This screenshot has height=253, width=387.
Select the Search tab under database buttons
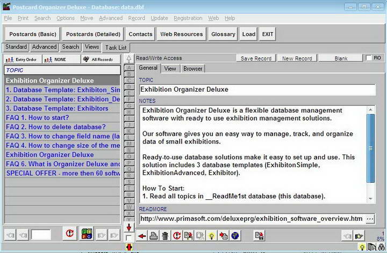pyautogui.click(x=70, y=47)
